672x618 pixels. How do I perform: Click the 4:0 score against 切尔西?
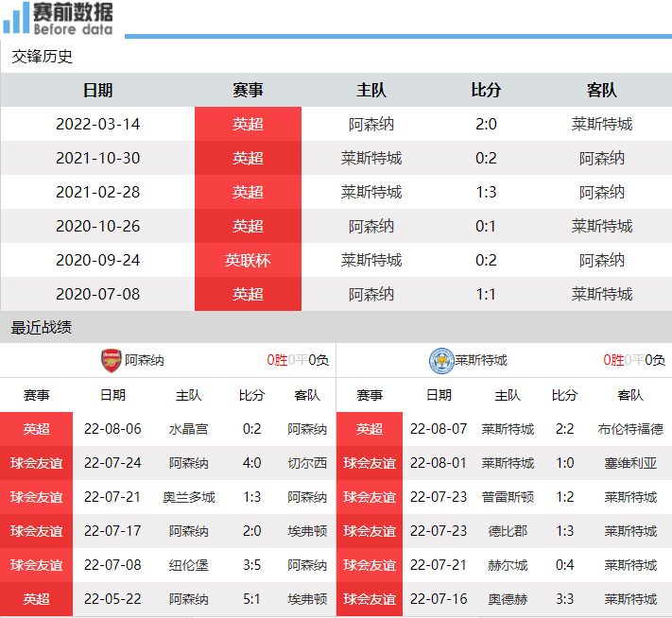251,463
